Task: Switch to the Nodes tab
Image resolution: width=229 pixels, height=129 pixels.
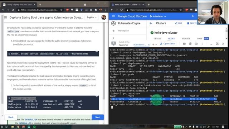Action: click(171, 38)
